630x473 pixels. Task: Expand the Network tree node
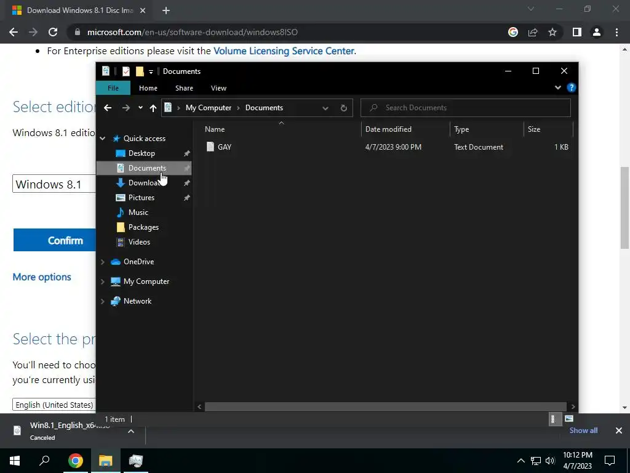[x=103, y=301]
